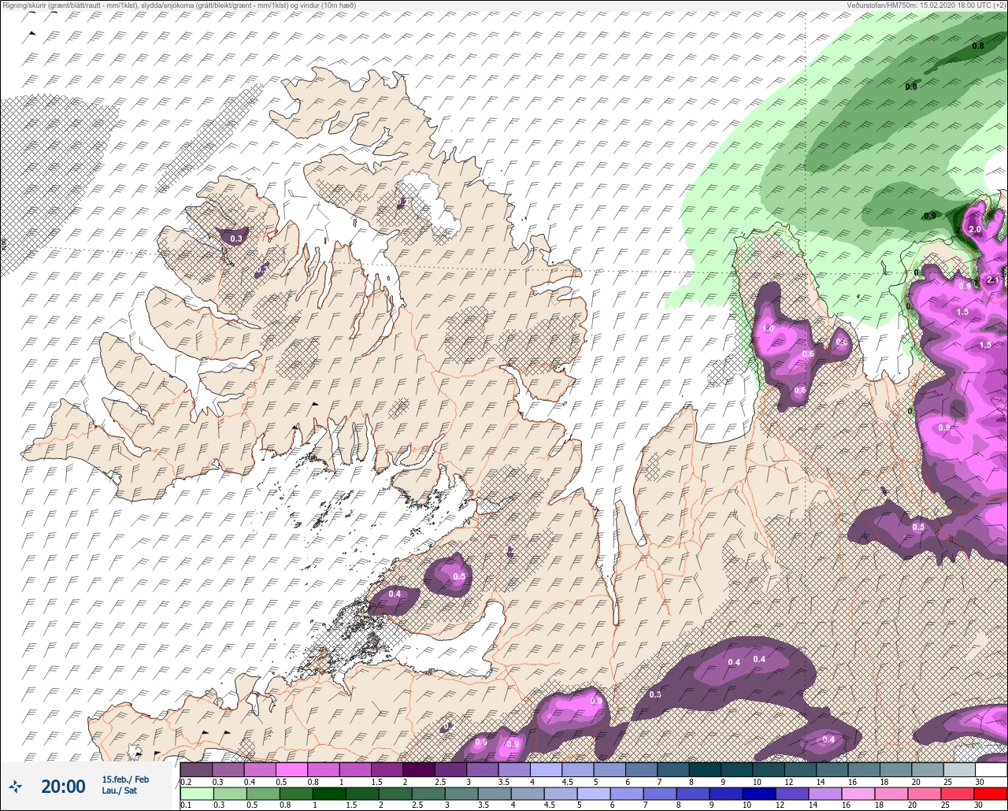Click the '0.5' value beside the 0.4 patch on the southwest peninsula

coord(460,577)
